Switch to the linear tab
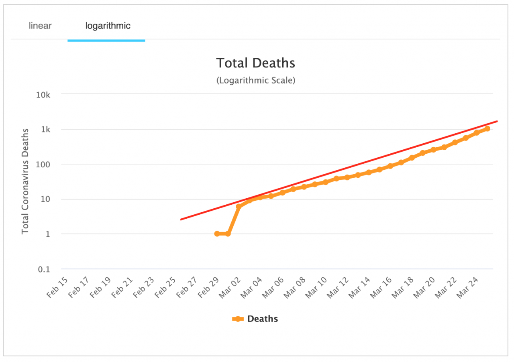Viewport: 514px width, 362px height. pos(40,26)
